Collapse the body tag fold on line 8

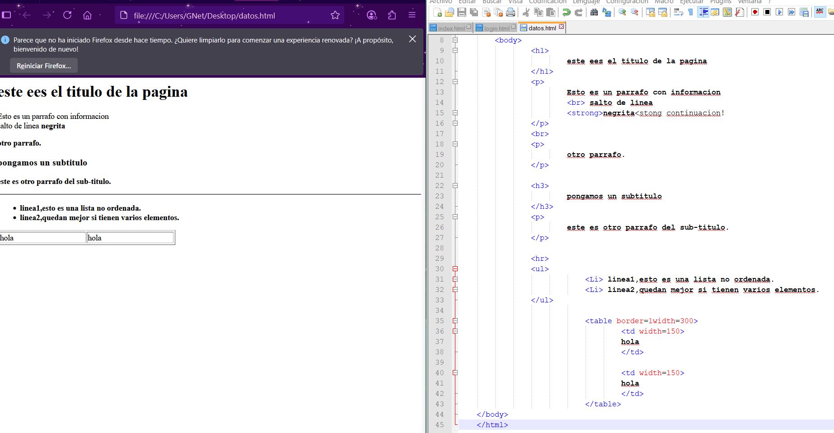coord(455,40)
